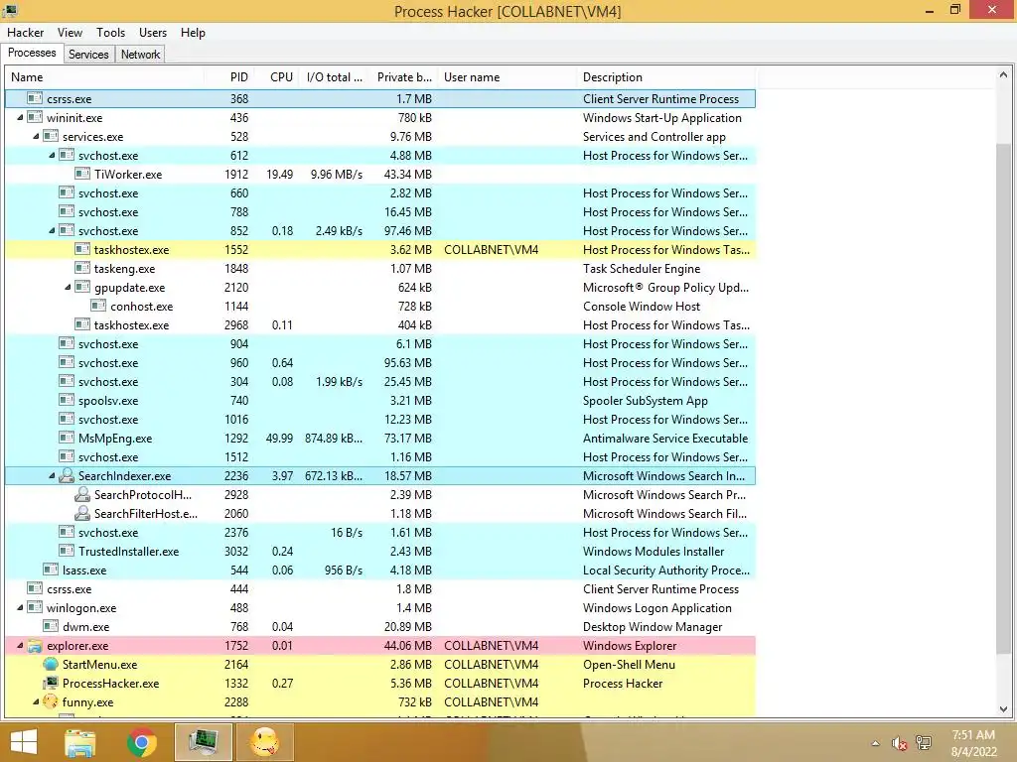
Task: Open the Windows Start button
Action: (24, 742)
